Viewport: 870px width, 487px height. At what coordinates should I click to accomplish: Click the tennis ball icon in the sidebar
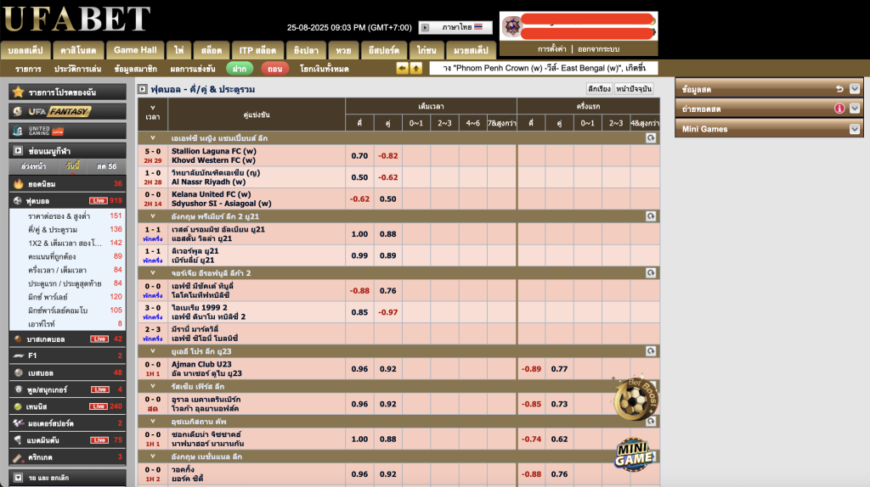(x=19, y=406)
